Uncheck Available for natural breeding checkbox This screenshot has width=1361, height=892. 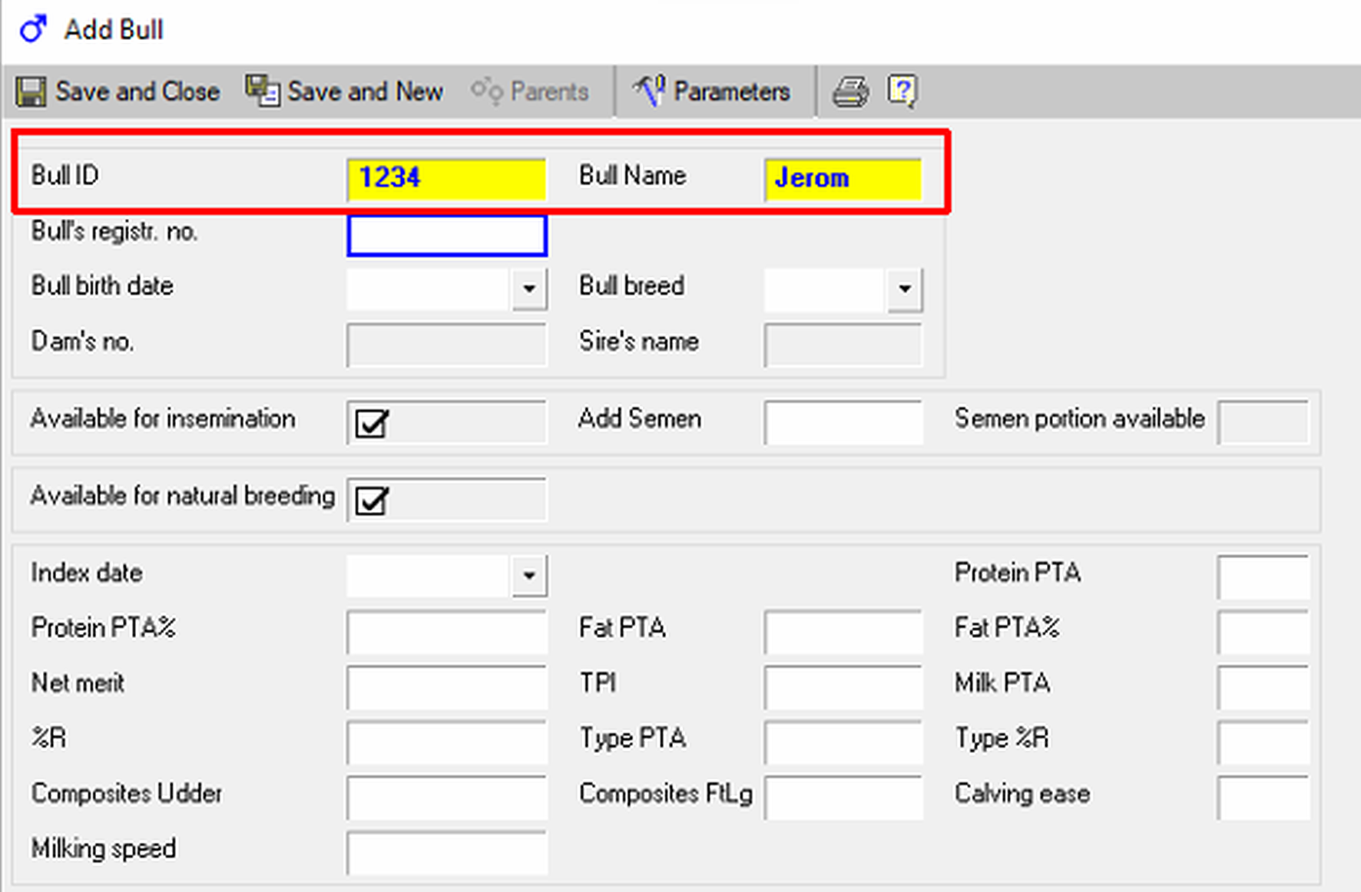pyautogui.click(x=372, y=500)
